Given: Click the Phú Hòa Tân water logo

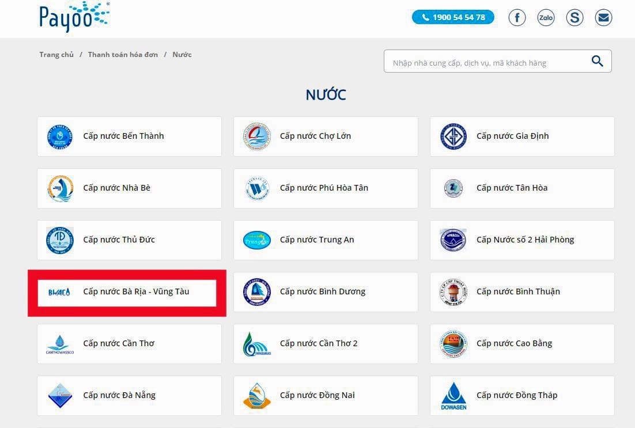Looking at the screenshot, I should [x=257, y=189].
